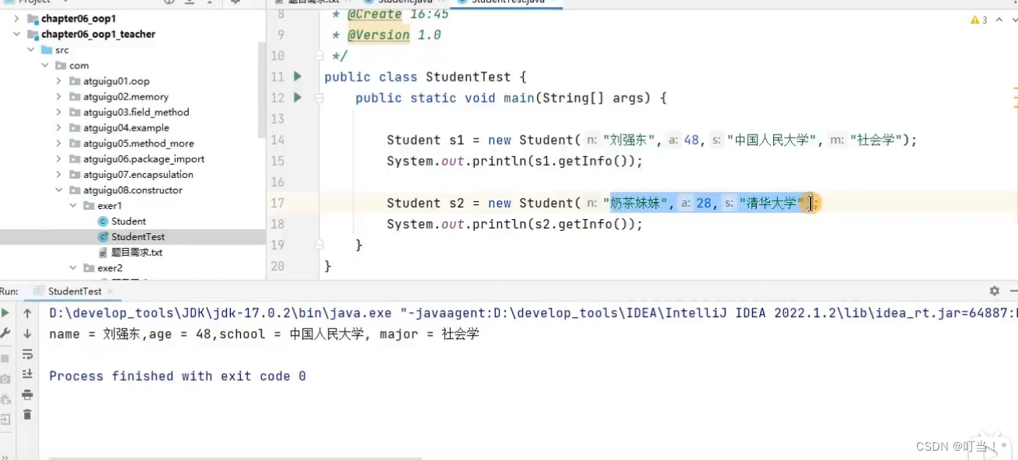1018x460 pixels.
Task: Click console output line starting 'name = 刘强东'
Action: pyautogui.click(x=264, y=334)
